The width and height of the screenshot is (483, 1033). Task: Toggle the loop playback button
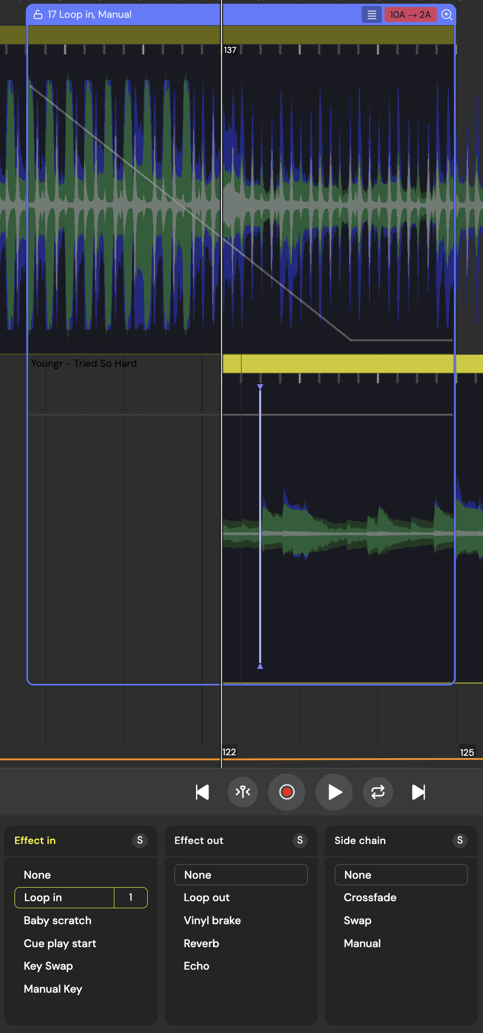click(x=378, y=792)
